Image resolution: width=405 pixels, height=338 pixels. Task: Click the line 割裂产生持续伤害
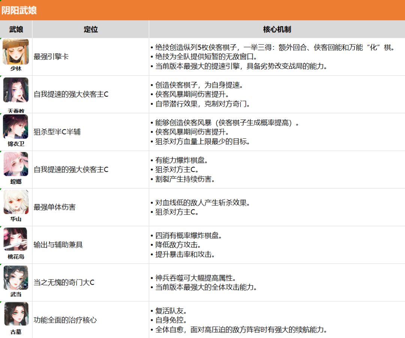tap(183, 179)
